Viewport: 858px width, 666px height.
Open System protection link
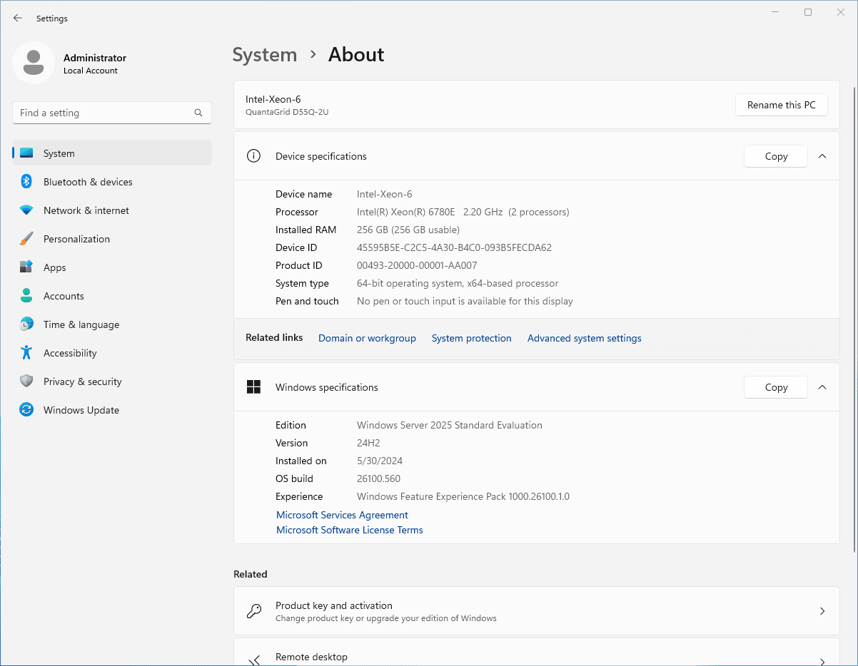point(472,338)
